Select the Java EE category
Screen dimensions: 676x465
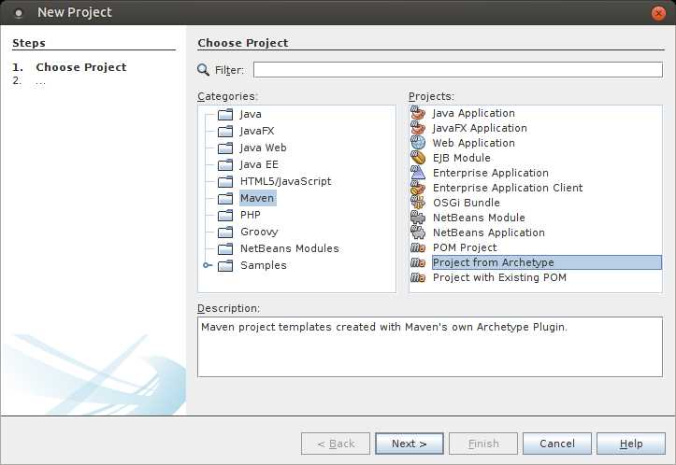pyautogui.click(x=259, y=164)
